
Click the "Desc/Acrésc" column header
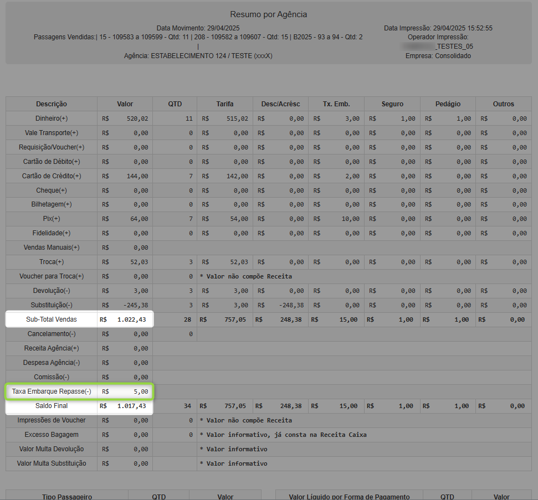[x=281, y=104]
